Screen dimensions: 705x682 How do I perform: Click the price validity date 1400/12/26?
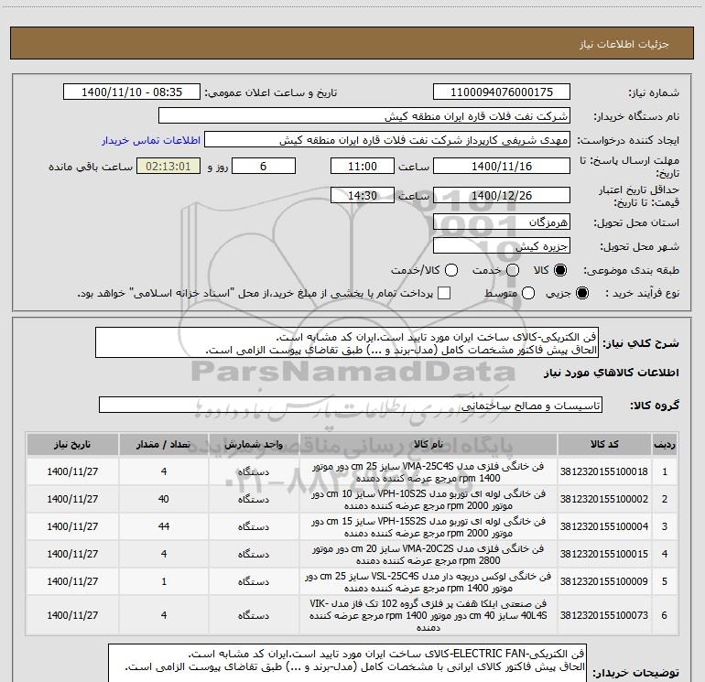502,196
